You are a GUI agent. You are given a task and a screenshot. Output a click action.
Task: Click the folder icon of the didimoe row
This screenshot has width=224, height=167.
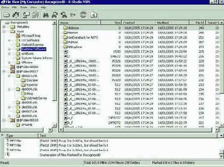65,28
